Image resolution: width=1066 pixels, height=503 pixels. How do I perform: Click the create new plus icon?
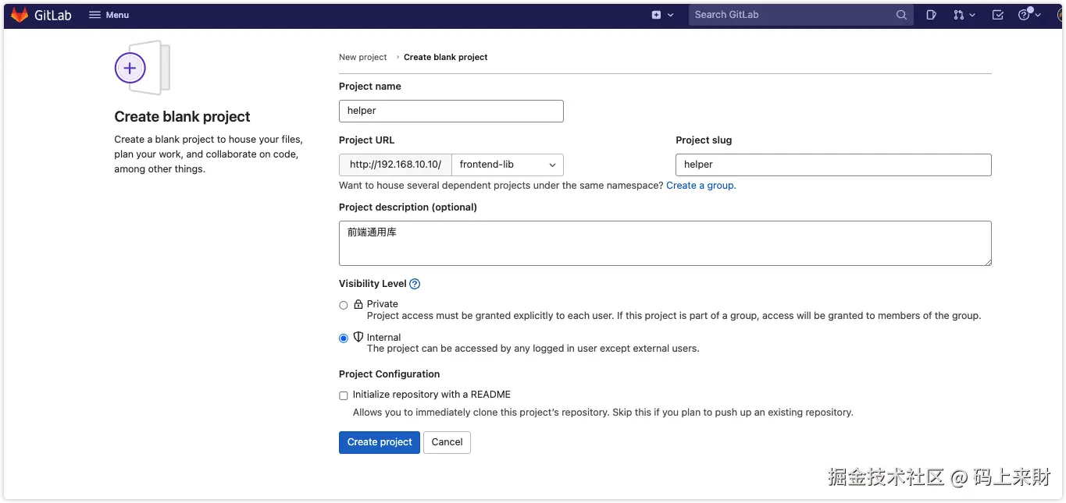656,15
